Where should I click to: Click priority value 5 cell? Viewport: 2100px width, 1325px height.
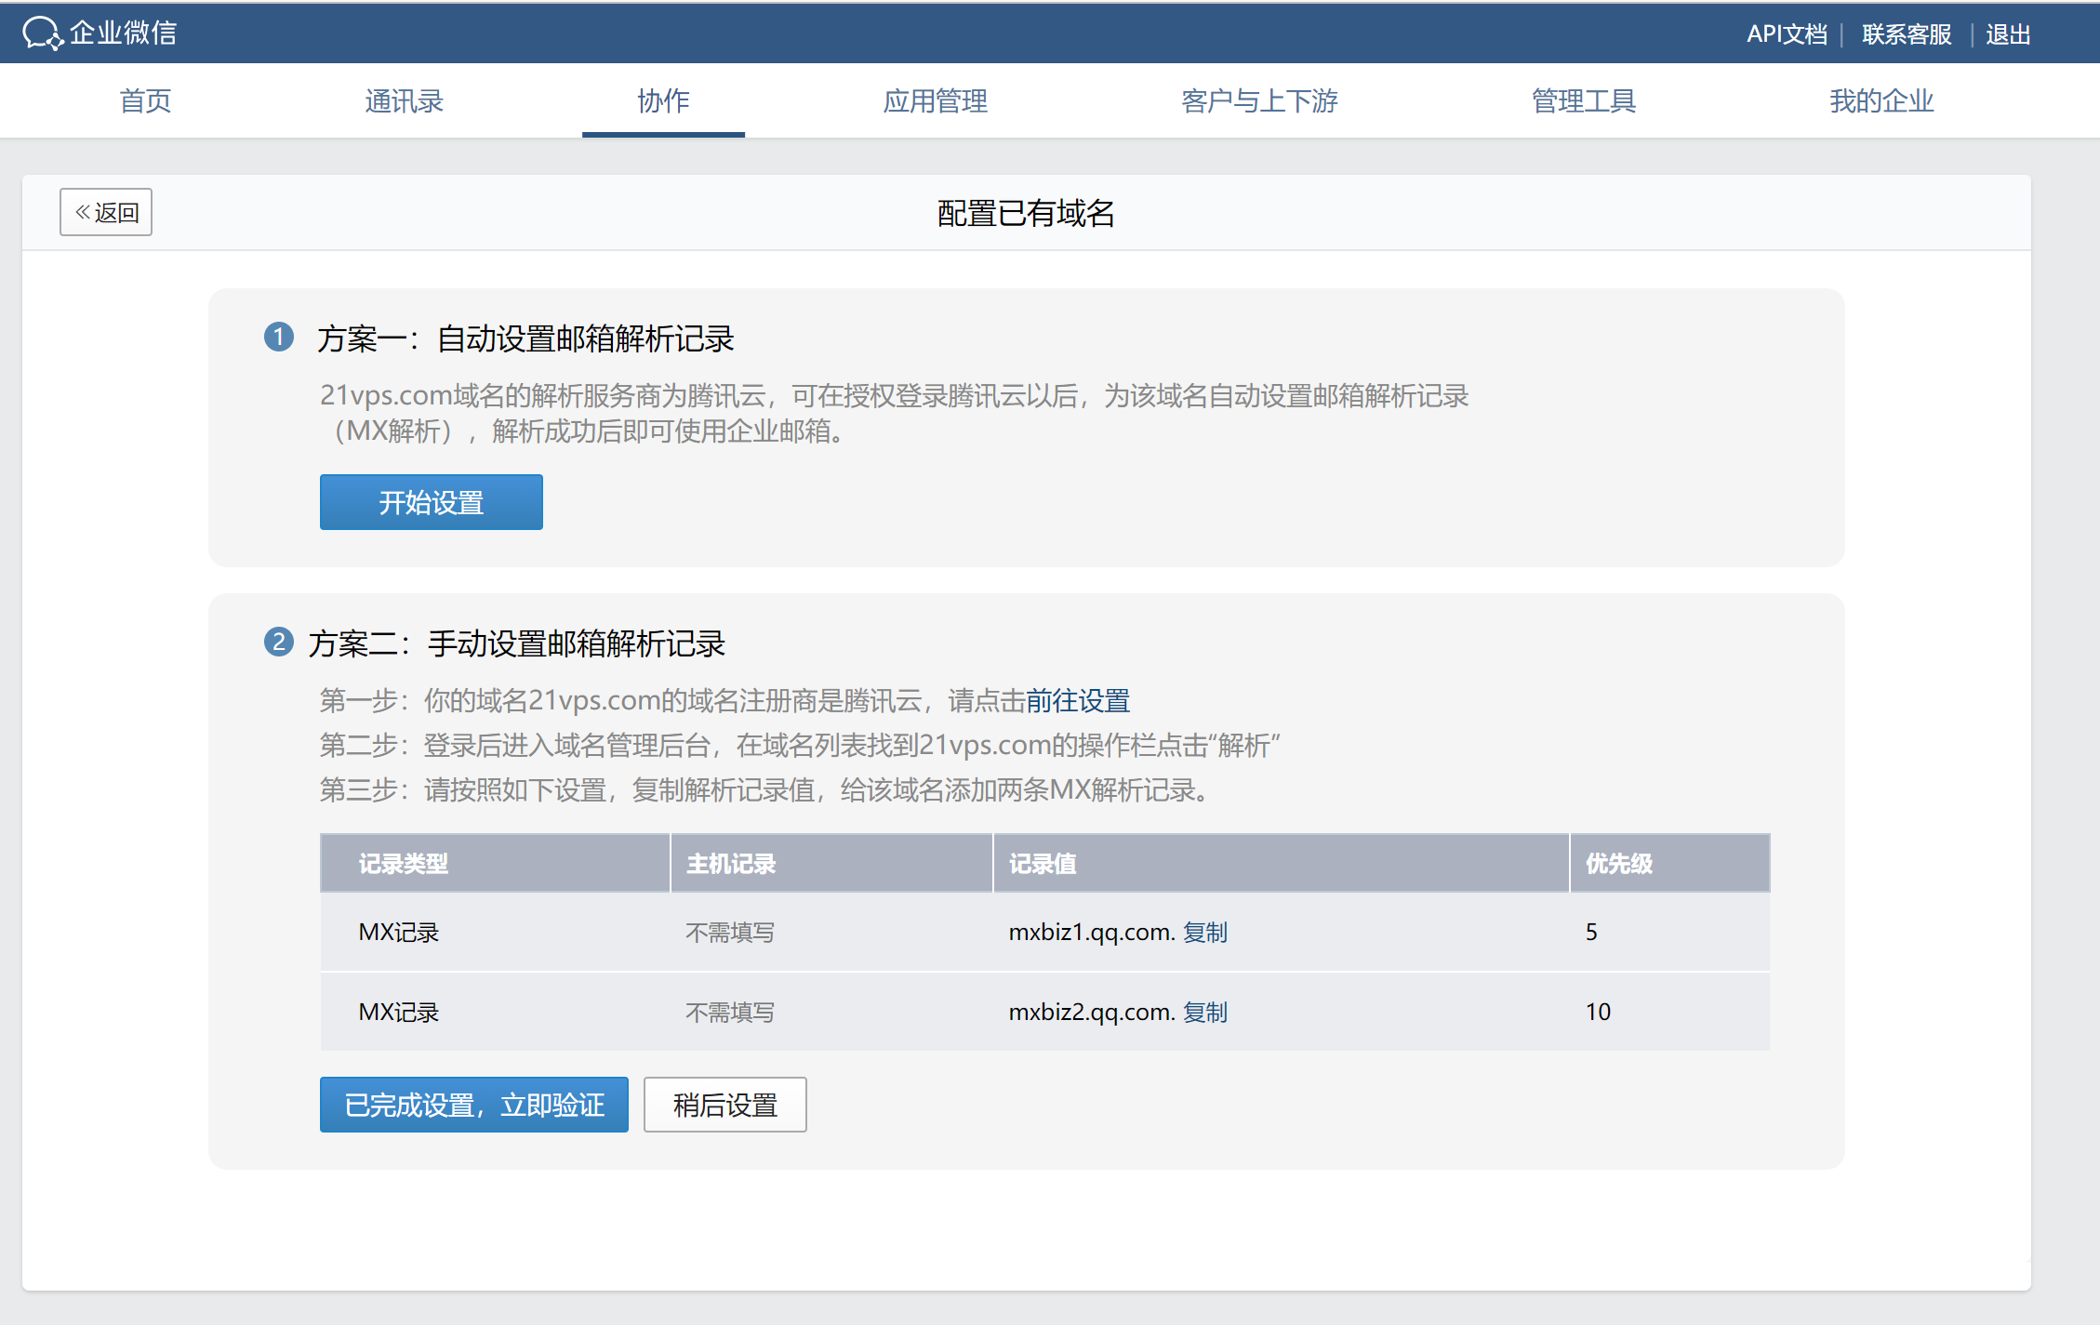1591,932
